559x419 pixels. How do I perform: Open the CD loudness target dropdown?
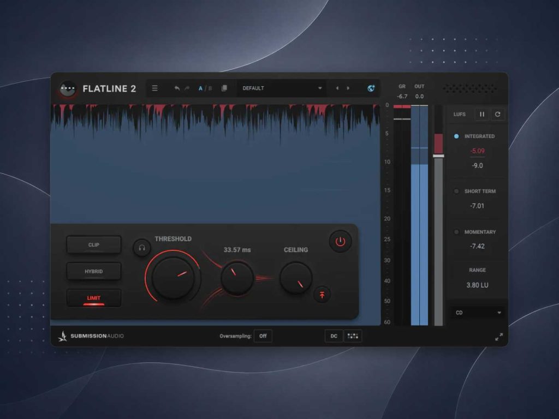[478, 313]
